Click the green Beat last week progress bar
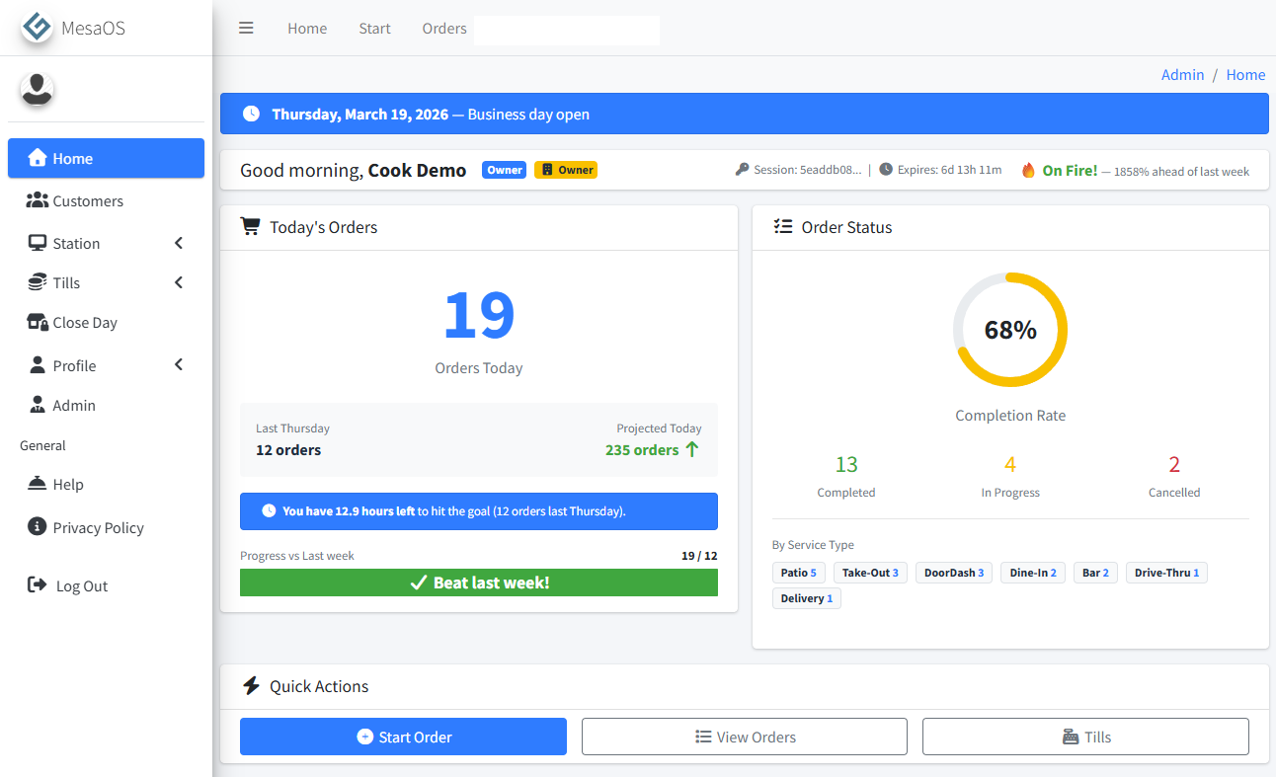Screen dimensions: 1276x777 coord(479,583)
